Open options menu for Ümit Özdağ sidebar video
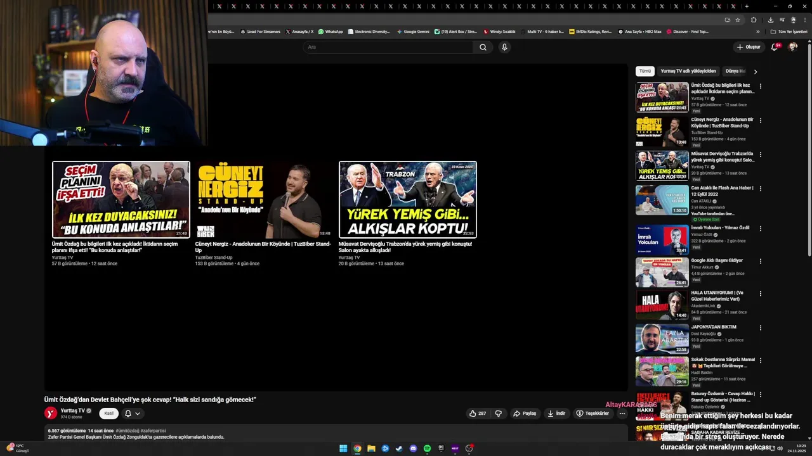 pyautogui.click(x=761, y=86)
